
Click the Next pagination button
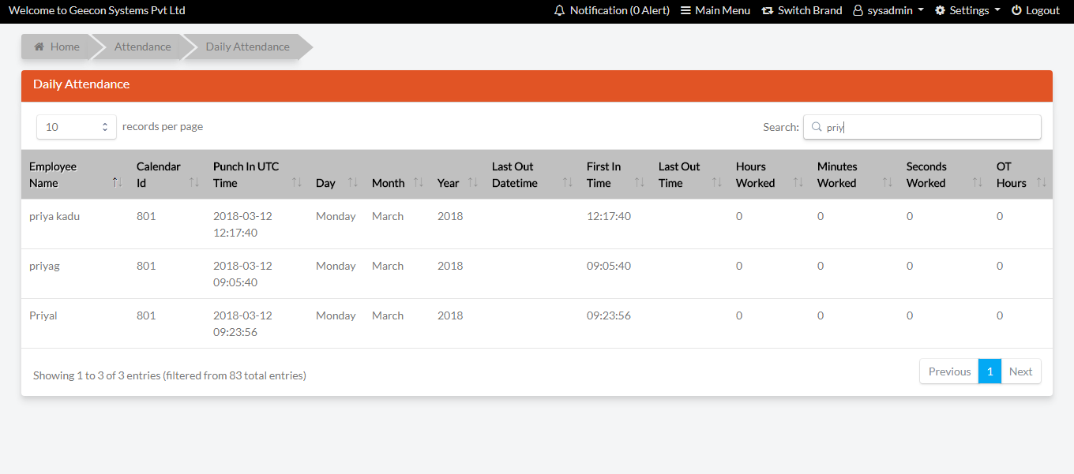[x=1020, y=371]
